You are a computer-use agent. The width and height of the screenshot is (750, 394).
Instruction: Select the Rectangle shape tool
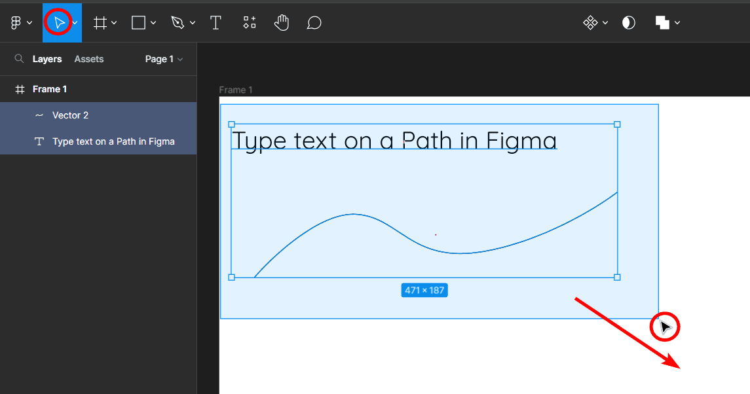point(139,22)
